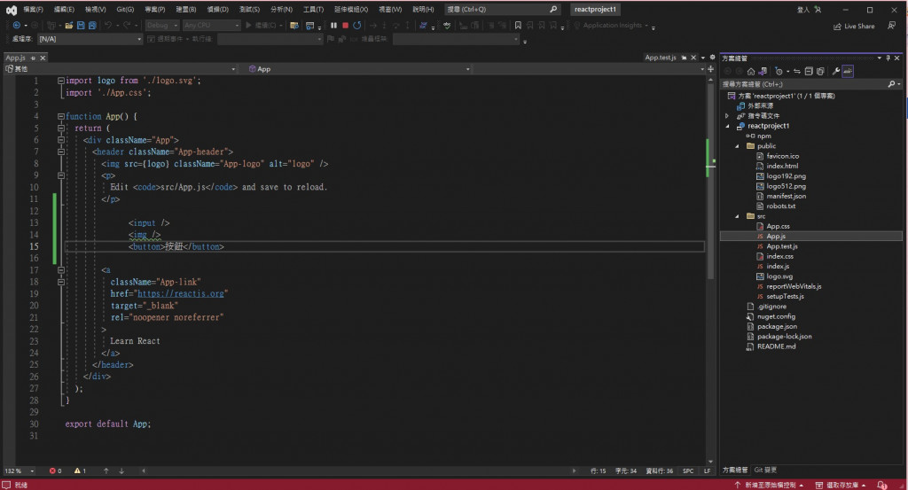
Task: Open the 說明(H) menu
Action: 423,9
